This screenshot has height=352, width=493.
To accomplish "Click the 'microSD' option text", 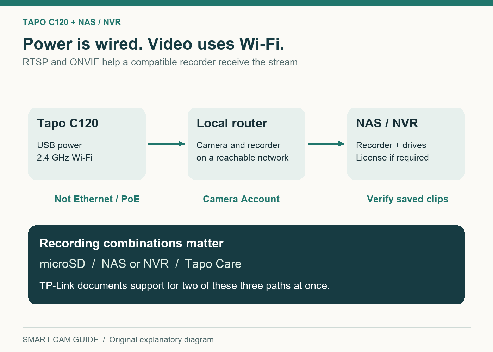I will [x=62, y=264].
